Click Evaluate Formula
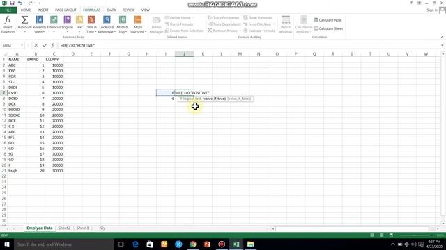This screenshot has height=250, width=446. coord(259,31)
